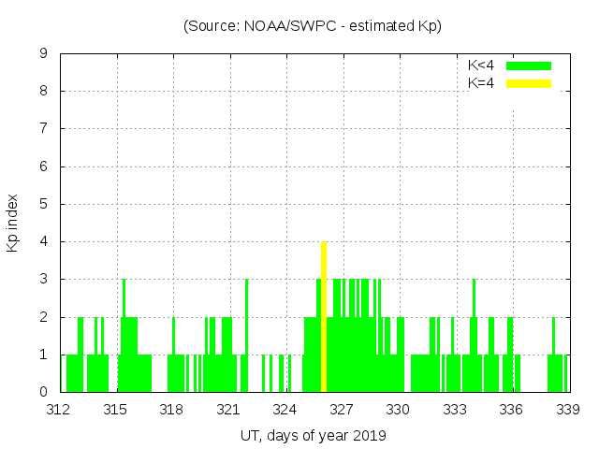Viewport: 599px width, 449px height.
Task: Select the "K=4" legend text
Action: point(481,83)
